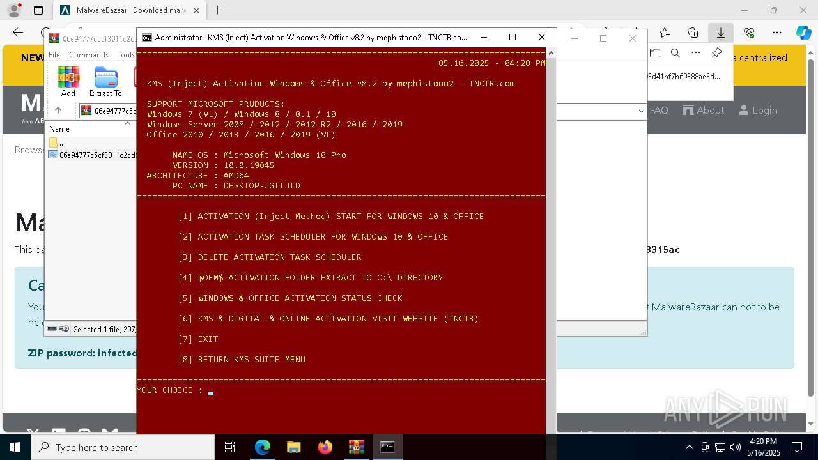The height and width of the screenshot is (460, 818).
Task: Select the 06e94777c5cf3011c2cd file in WinRAR
Action: [x=92, y=155]
